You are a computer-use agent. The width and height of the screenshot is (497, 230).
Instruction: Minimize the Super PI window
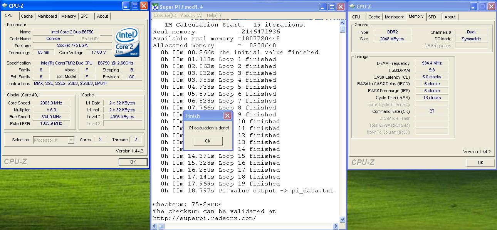pyautogui.click(x=322, y=7)
